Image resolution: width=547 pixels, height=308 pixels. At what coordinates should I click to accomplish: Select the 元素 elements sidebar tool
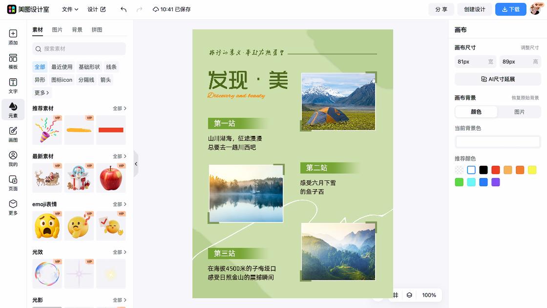(x=13, y=110)
